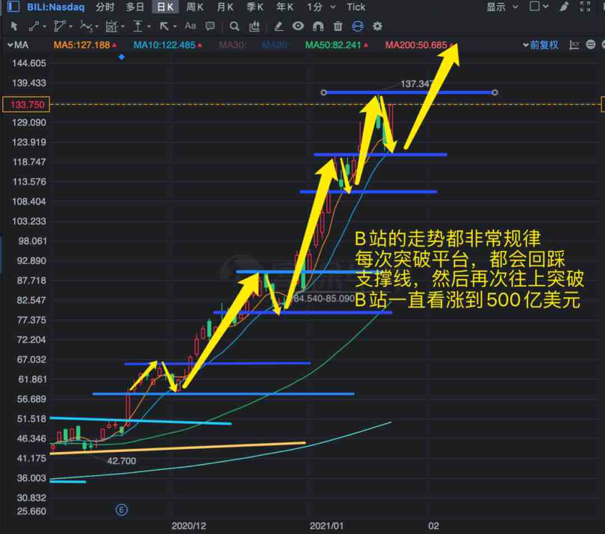Expand the trend line tool options arrow
605x534 pixels.
coord(45,27)
